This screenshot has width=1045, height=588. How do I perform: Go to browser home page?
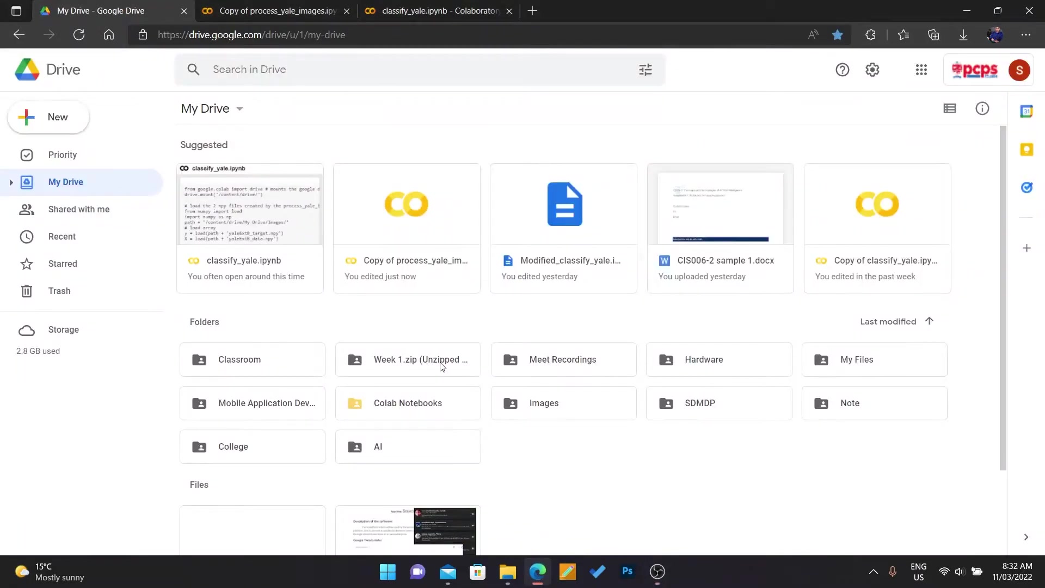tap(109, 35)
